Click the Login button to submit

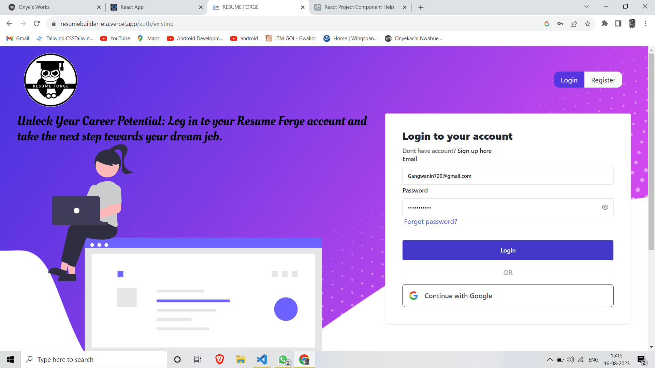pos(507,250)
